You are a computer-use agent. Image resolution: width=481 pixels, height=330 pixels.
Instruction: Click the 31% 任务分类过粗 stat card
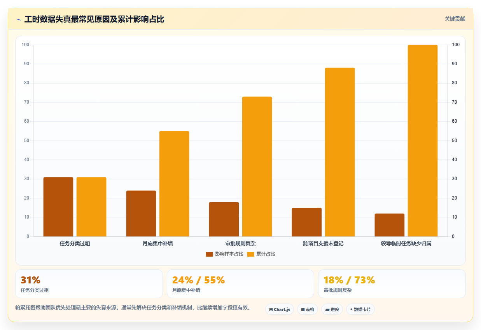pyautogui.click(x=89, y=284)
